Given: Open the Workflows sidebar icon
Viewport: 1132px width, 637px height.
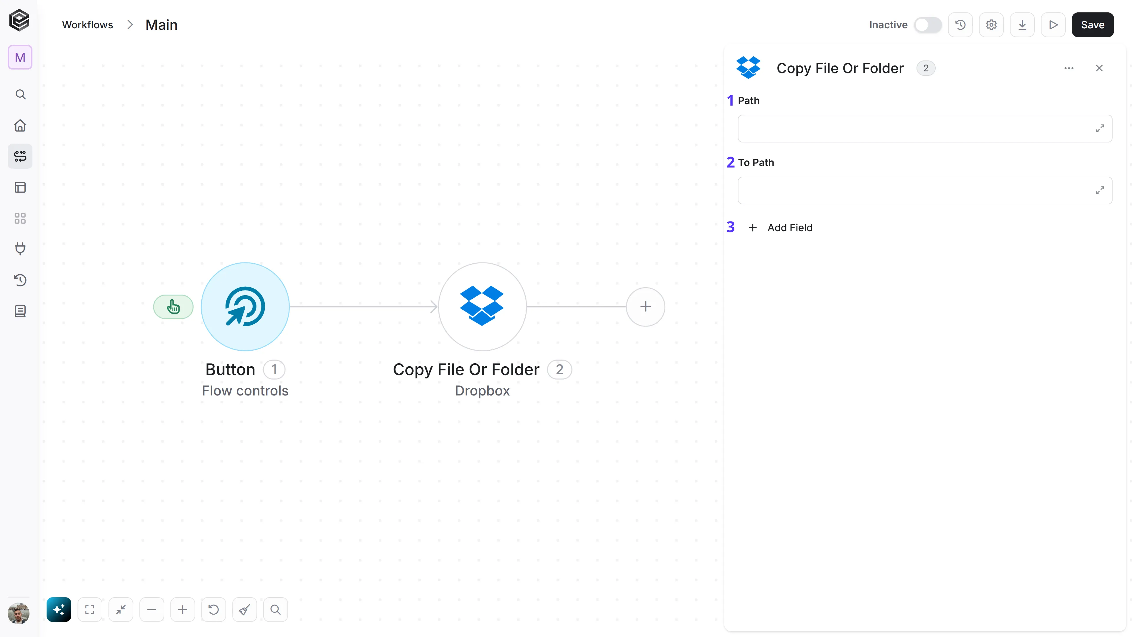Looking at the screenshot, I should pos(20,157).
